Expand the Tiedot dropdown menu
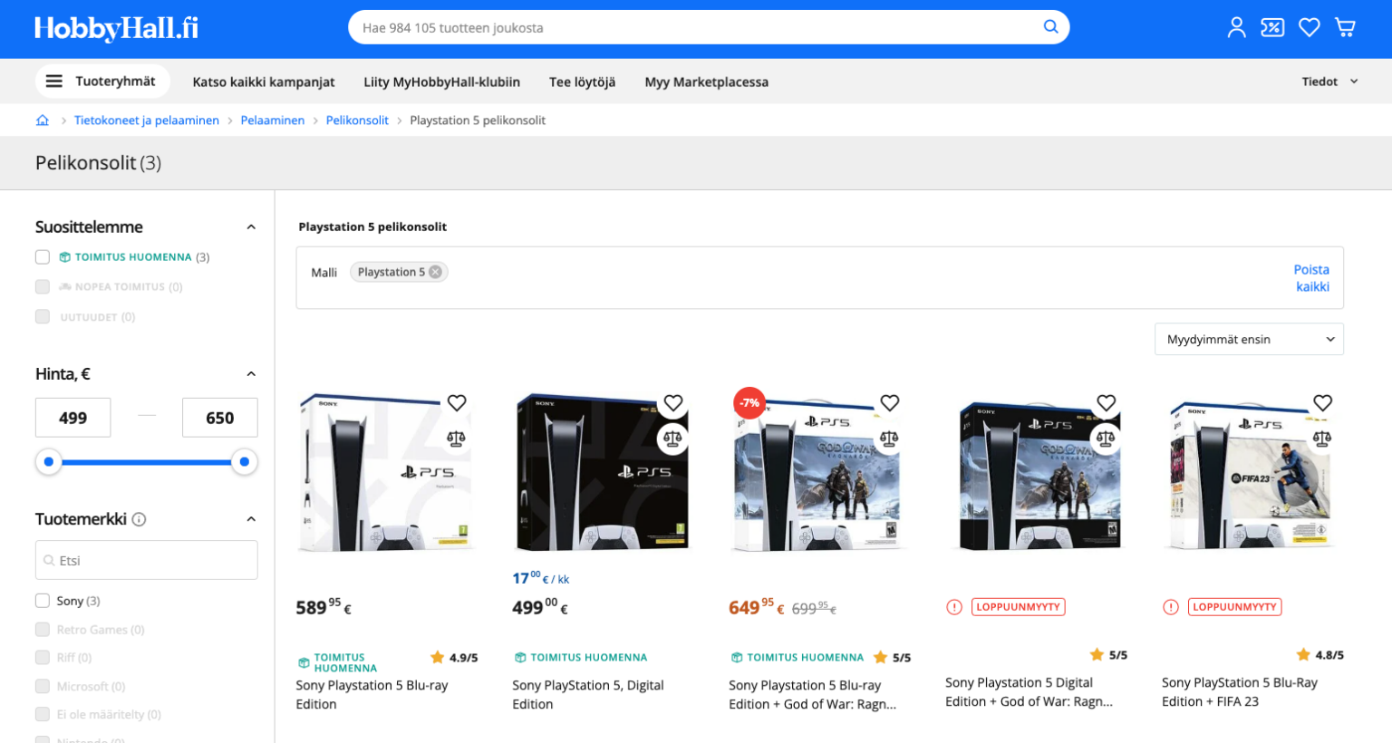 pyautogui.click(x=1329, y=82)
